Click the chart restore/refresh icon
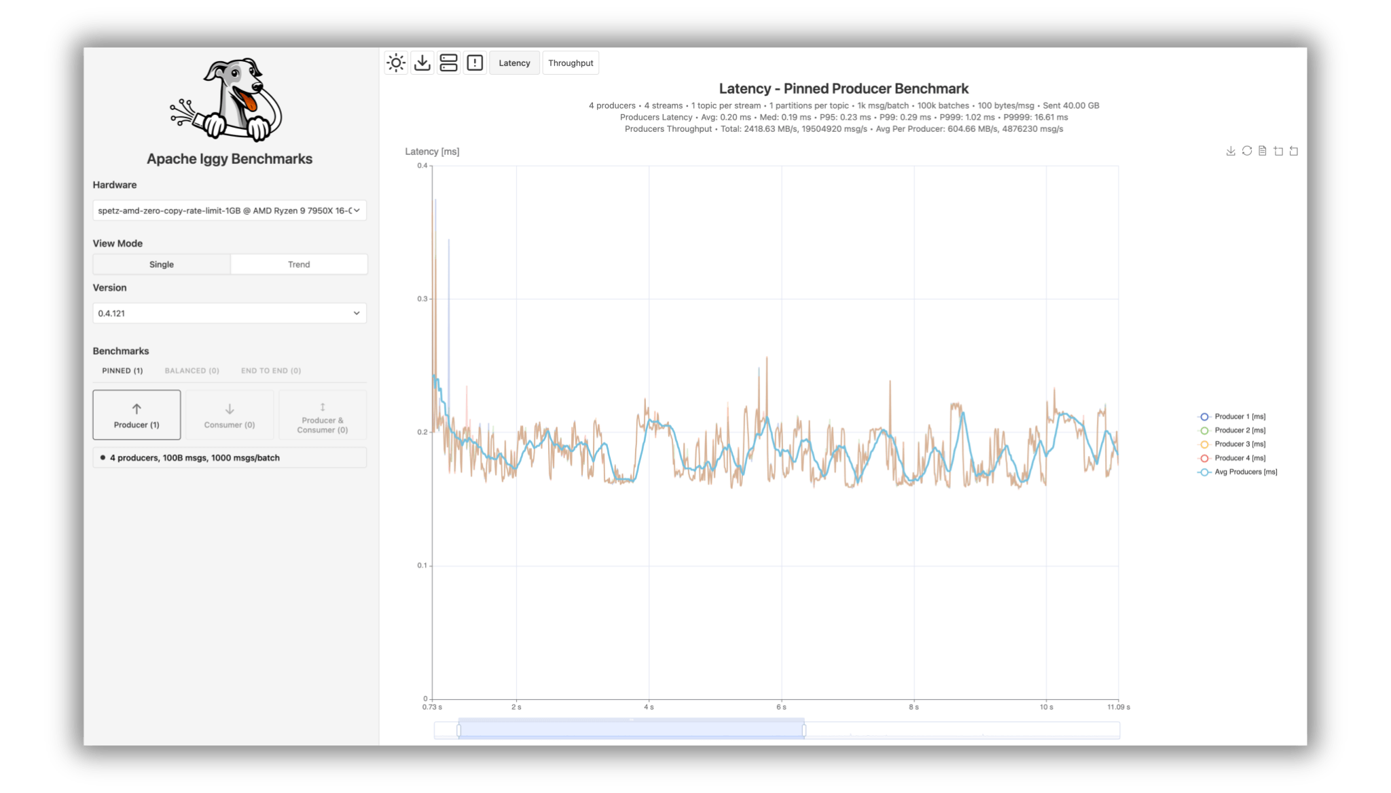This screenshot has width=1391, height=793. coord(1247,151)
